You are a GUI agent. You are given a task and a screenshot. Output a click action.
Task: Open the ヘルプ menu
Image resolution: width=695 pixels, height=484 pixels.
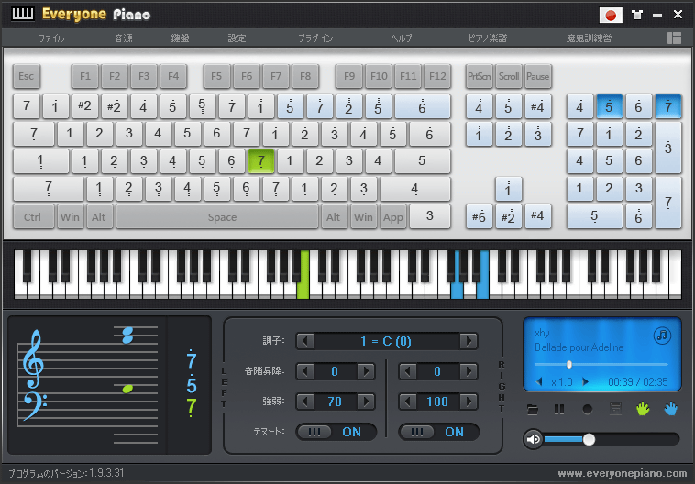pyautogui.click(x=402, y=38)
